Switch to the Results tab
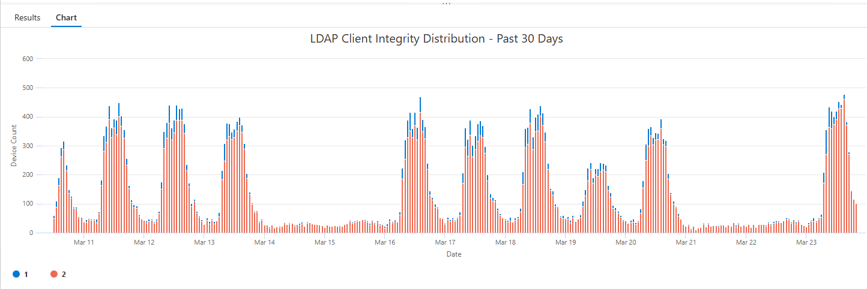 coord(27,17)
